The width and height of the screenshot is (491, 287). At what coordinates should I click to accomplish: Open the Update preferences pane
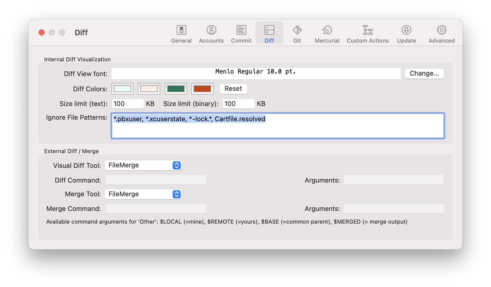click(x=406, y=34)
